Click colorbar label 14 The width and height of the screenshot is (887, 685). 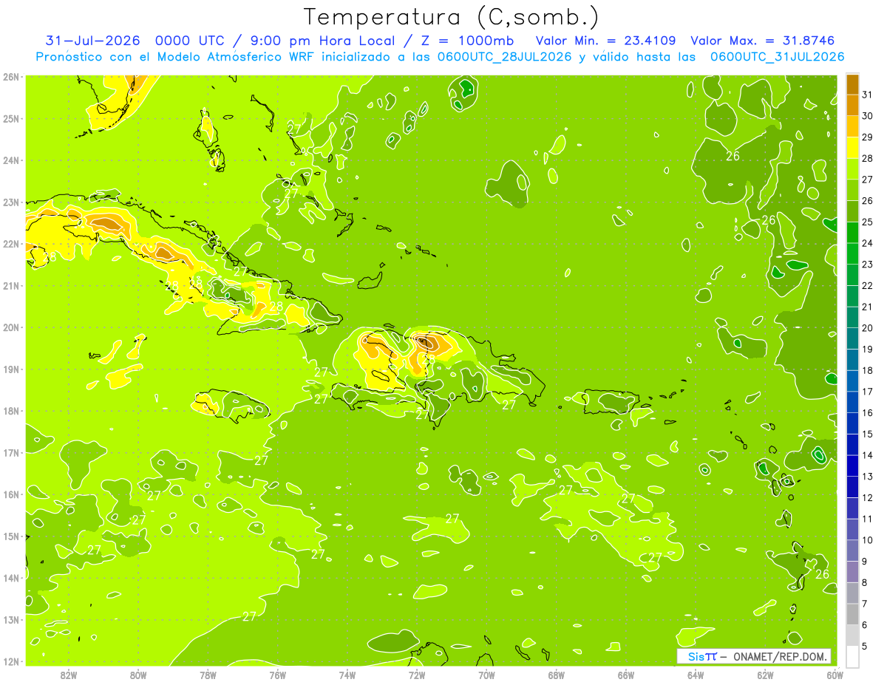868,455
